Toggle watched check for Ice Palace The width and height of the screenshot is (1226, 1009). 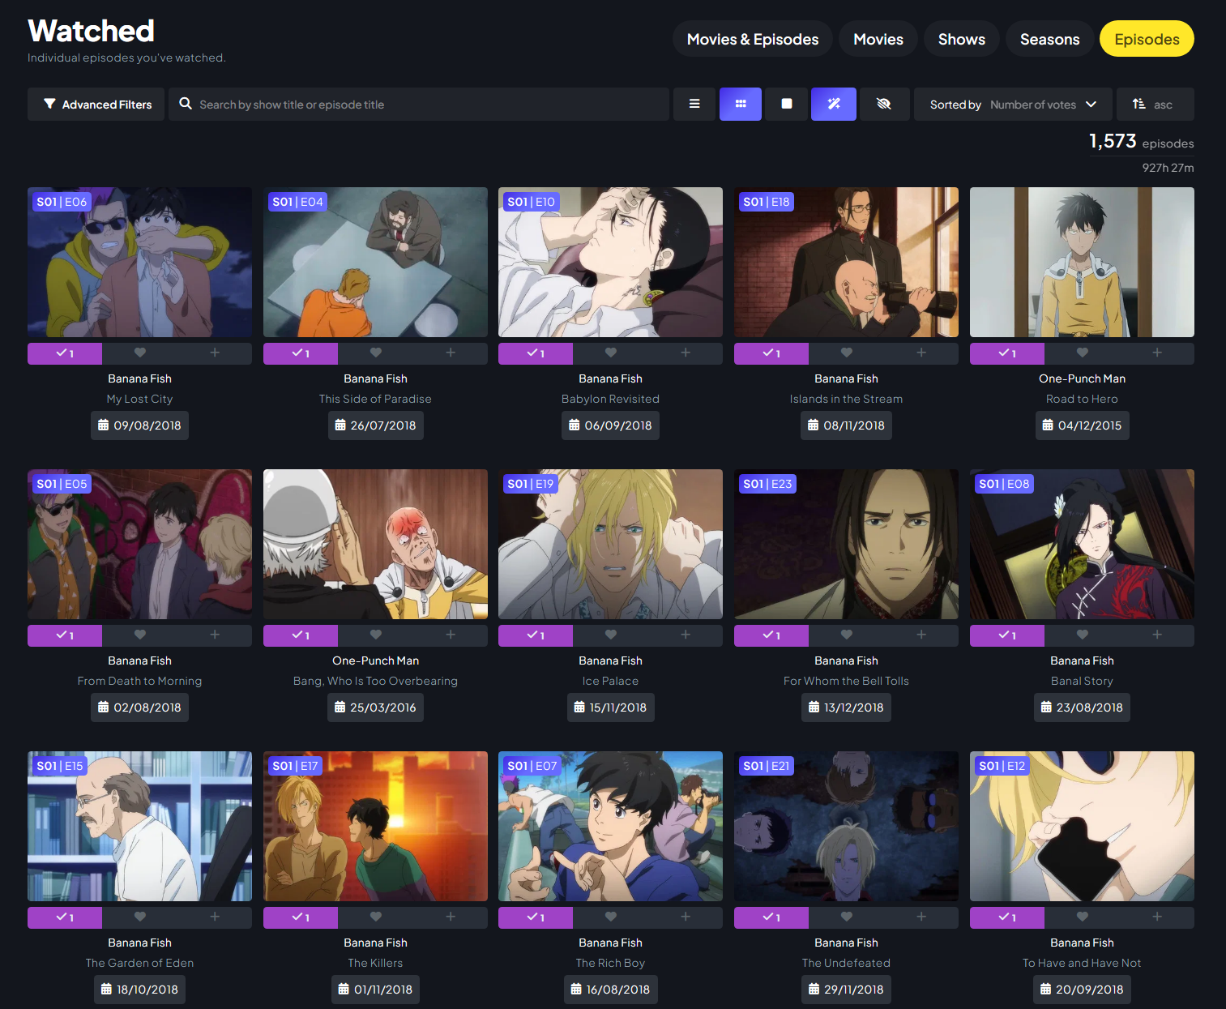point(536,635)
